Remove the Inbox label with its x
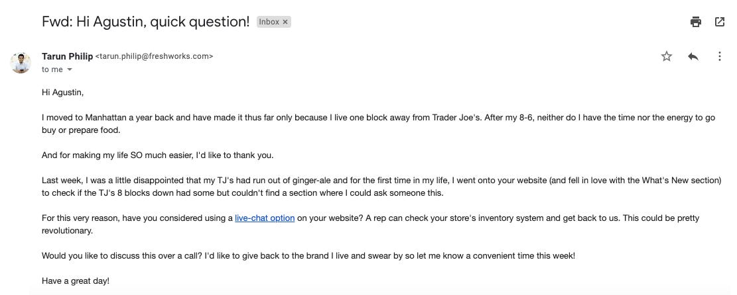Screen dimensions: 737x295 click(x=285, y=22)
